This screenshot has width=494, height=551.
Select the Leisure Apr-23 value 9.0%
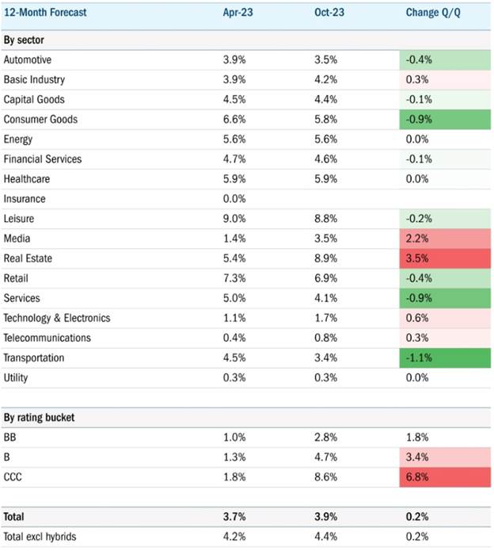(x=234, y=219)
